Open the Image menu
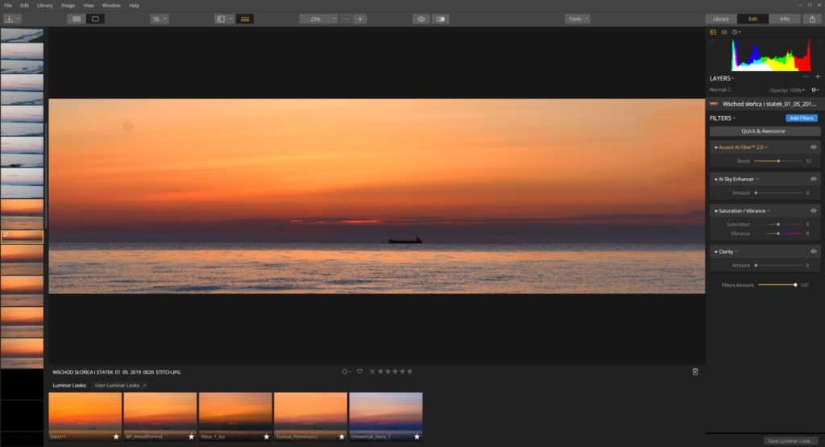825x447 pixels. pyautogui.click(x=68, y=6)
